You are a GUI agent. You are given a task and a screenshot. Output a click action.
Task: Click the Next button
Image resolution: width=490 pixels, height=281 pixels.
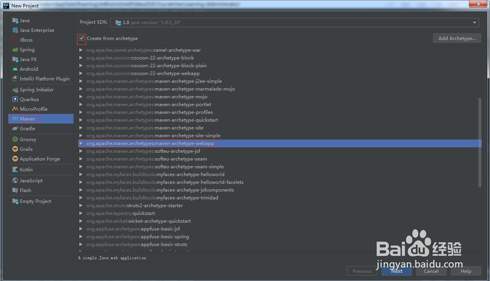(397, 271)
